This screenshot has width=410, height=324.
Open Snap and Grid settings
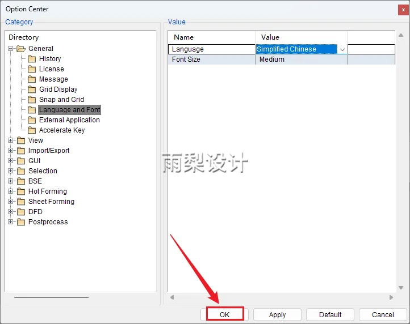62,99
